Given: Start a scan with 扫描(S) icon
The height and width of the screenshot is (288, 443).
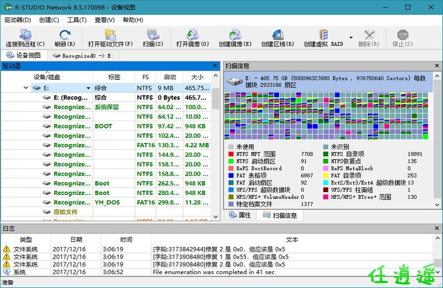Looking at the screenshot, I should point(153,35).
